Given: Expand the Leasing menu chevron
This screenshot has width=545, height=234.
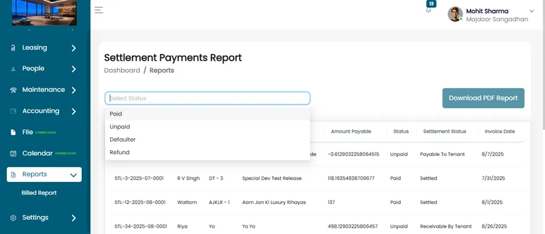Looking at the screenshot, I should [x=74, y=48].
